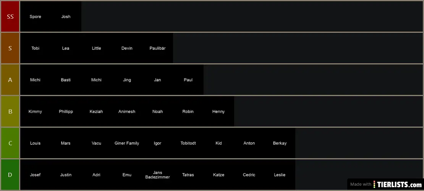Select the Devin tile in S tier

pyautogui.click(x=127, y=48)
